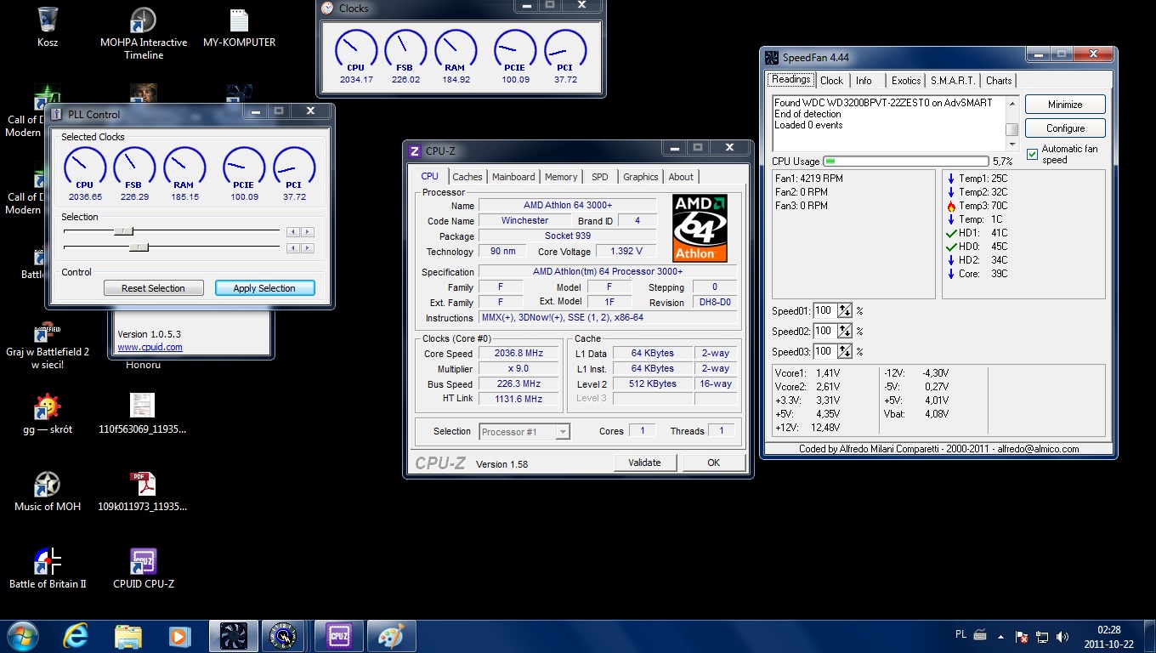Click the www.cpuid.com link

click(x=150, y=347)
